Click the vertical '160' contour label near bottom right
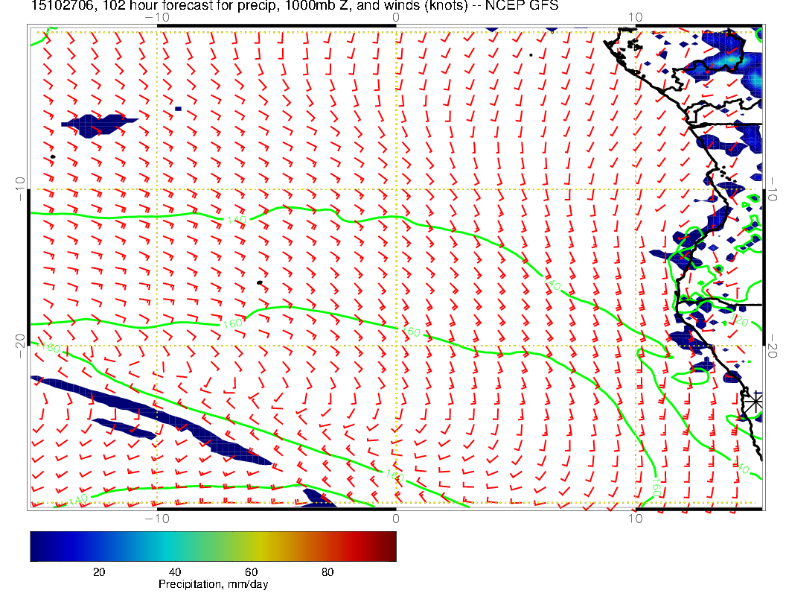786x608 pixels. 656,487
